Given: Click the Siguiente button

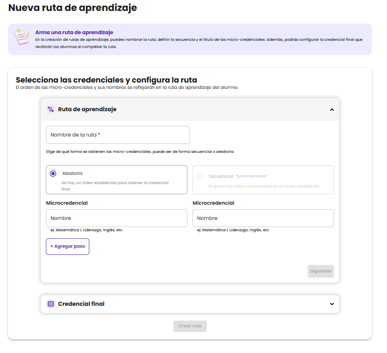Looking at the screenshot, I should tap(320, 271).
